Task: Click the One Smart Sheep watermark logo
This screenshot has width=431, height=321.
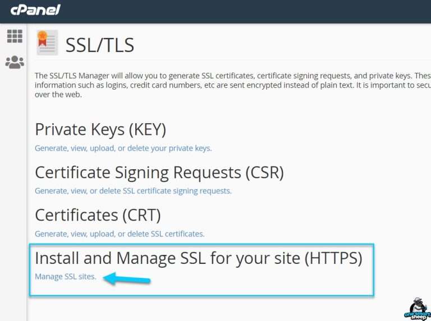Action: point(415,308)
